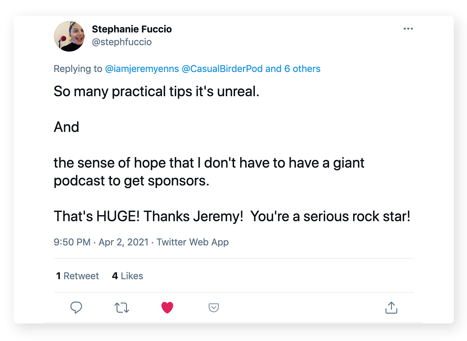This screenshot has width=467, height=341.
Task: Click the Twitter Web App source link
Action: pyautogui.click(x=193, y=242)
